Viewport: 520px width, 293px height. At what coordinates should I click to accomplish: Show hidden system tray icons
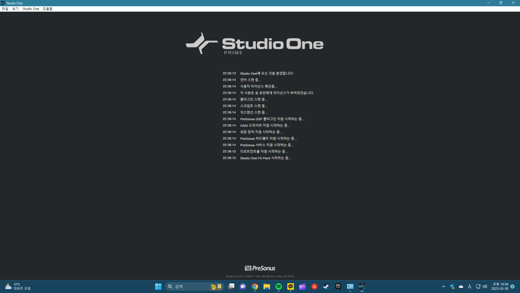(x=443, y=286)
